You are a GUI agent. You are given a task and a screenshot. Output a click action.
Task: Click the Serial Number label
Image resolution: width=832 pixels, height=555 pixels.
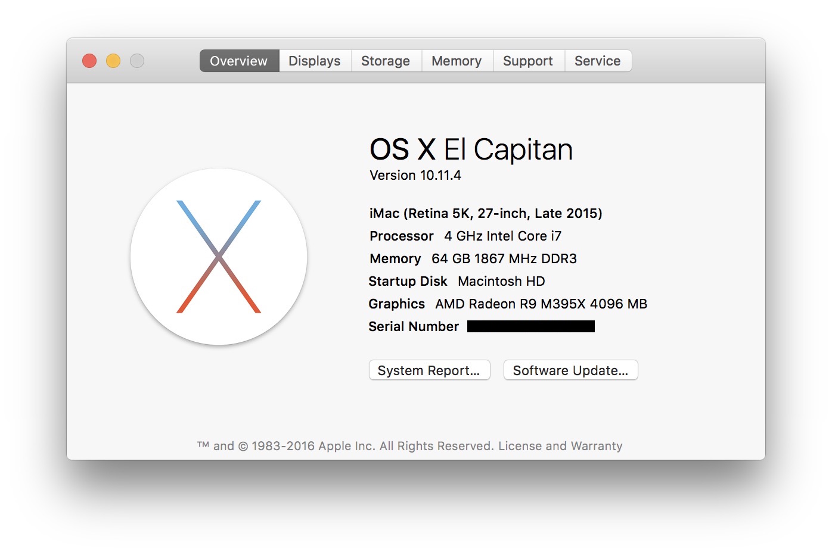[x=414, y=327]
